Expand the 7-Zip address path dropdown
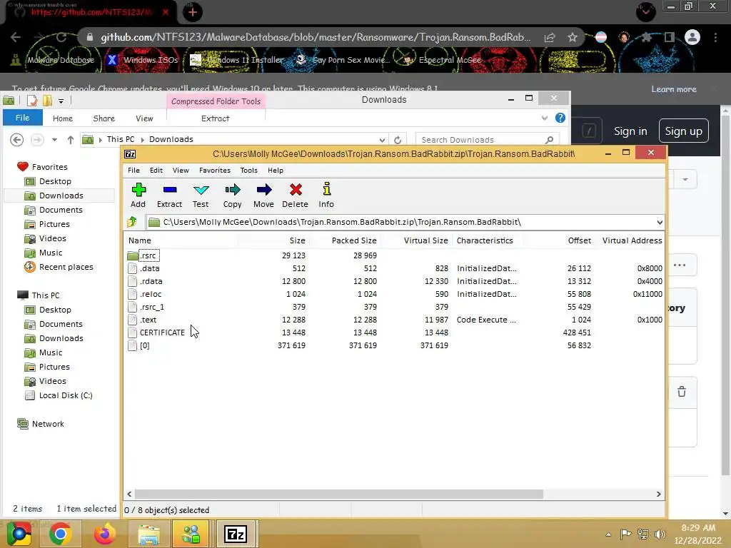 tap(660, 223)
